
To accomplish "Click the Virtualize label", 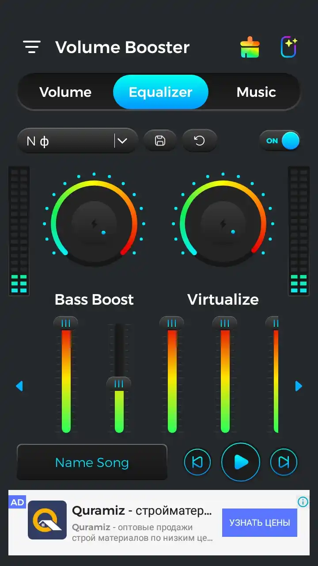I will click(223, 299).
